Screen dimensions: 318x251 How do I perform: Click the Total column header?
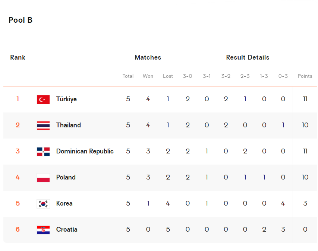[x=128, y=76]
